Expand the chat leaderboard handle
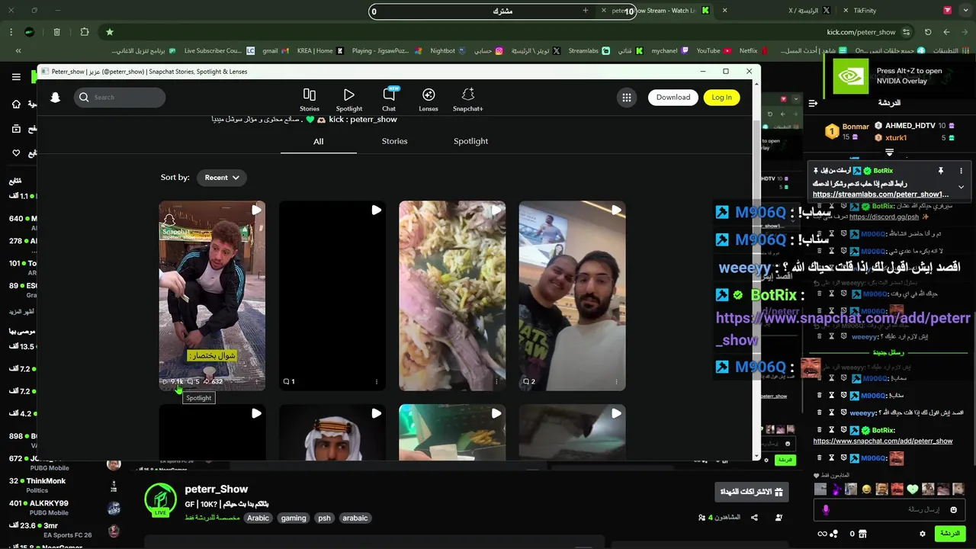The image size is (976, 549). coord(889,152)
